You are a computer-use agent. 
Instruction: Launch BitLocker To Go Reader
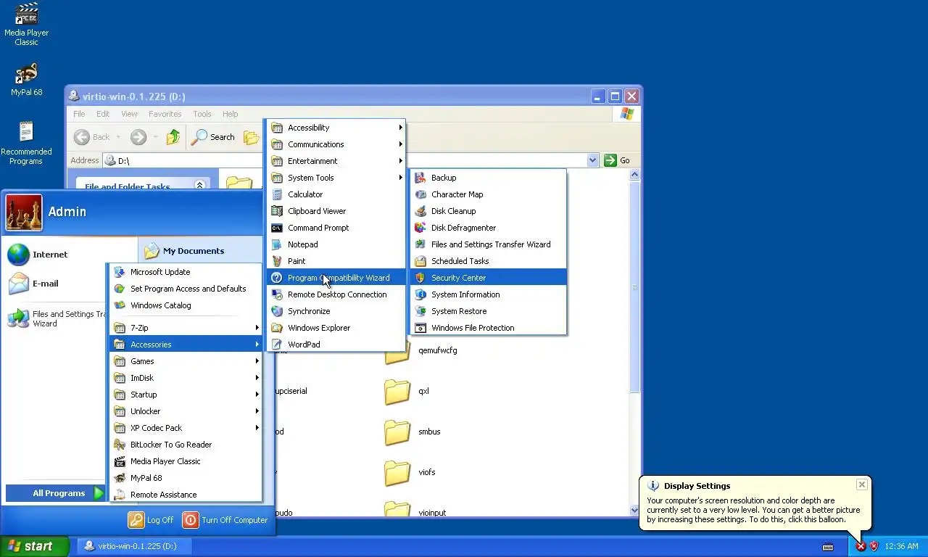186,445
